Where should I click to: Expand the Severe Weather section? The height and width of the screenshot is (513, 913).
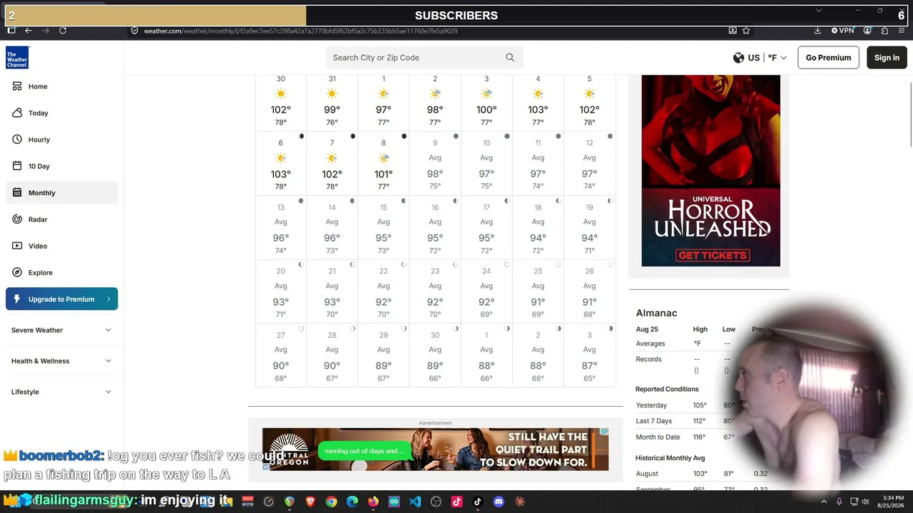[61, 330]
